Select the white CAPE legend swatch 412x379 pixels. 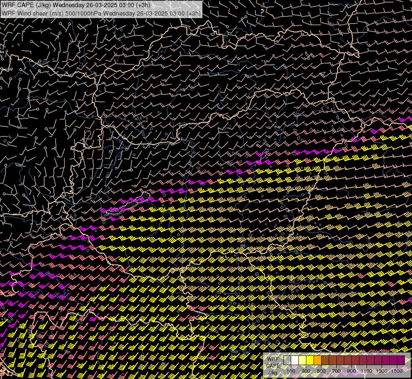(295, 360)
